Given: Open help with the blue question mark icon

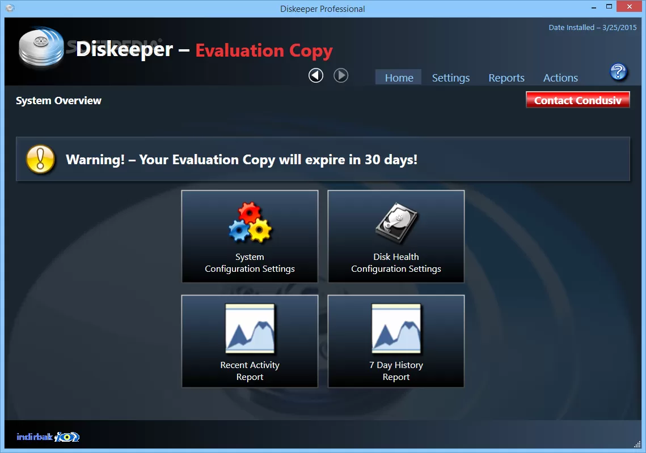Looking at the screenshot, I should point(618,72).
